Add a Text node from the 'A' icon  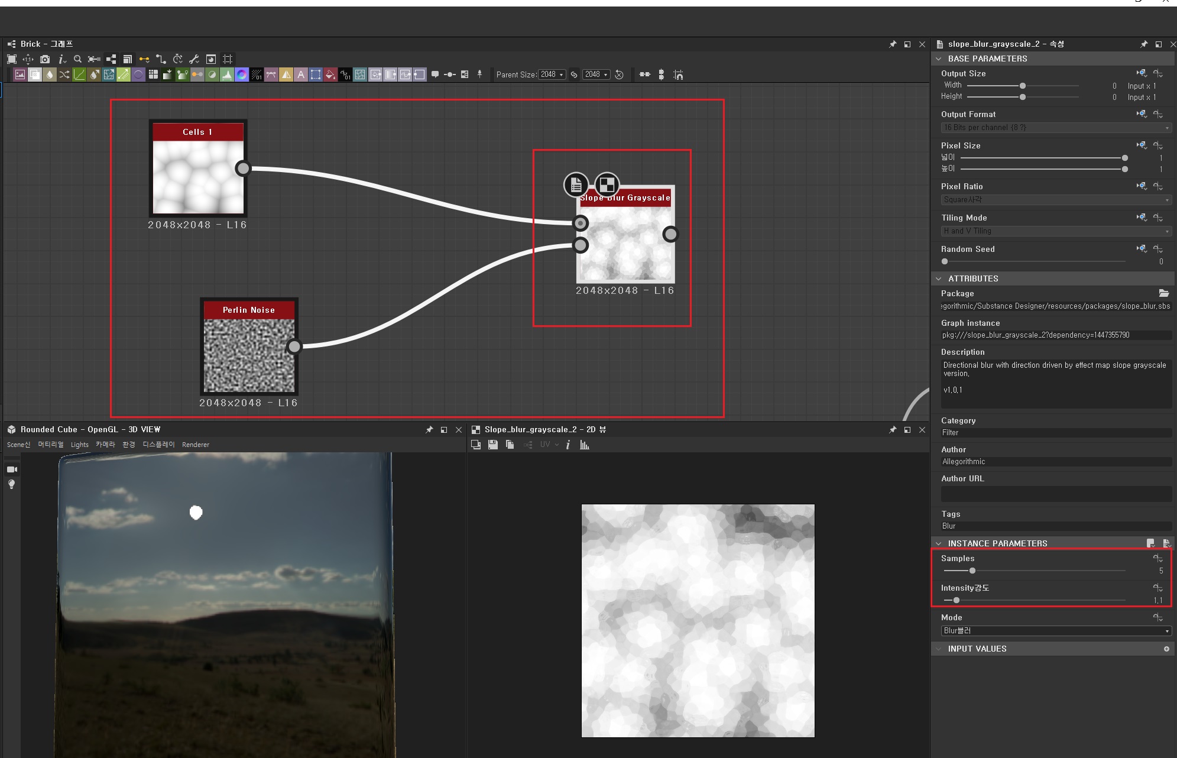(301, 74)
